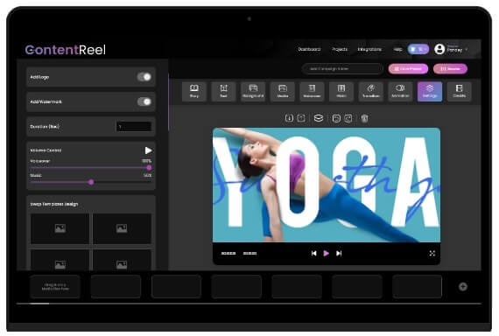
Task: Skip to the next slide in the player
Action: [339, 253]
